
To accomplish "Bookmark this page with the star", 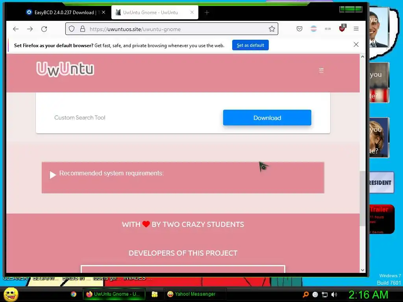I will [272, 29].
